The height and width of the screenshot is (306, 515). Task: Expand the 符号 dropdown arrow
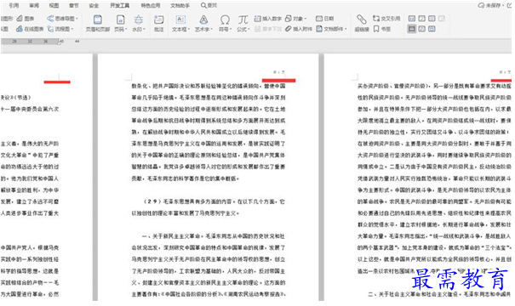231,30
